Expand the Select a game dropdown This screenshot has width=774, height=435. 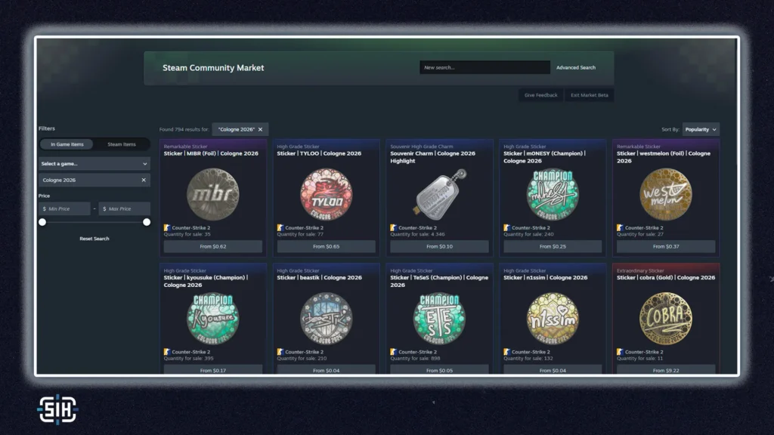pos(94,164)
